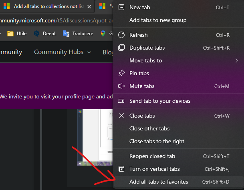
Task: Expand the Community Hubs dropdown
Action: pyautogui.click(x=63, y=52)
